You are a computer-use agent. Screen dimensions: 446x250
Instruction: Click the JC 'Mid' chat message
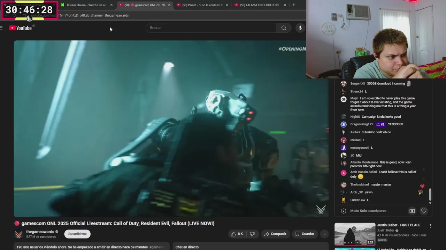[359, 156]
